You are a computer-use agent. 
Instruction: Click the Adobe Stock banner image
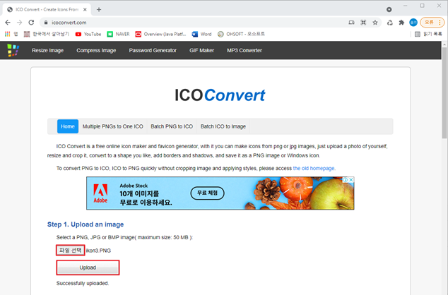coord(220,193)
